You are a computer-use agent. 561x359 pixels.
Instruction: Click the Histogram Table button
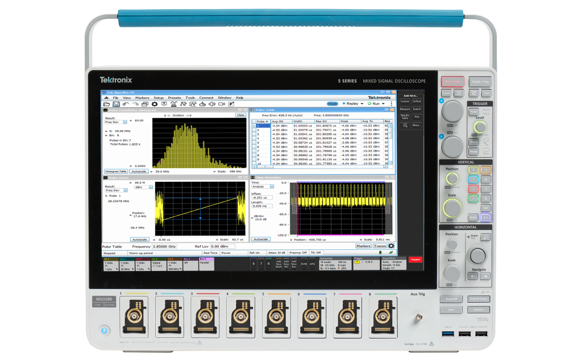[115, 172]
